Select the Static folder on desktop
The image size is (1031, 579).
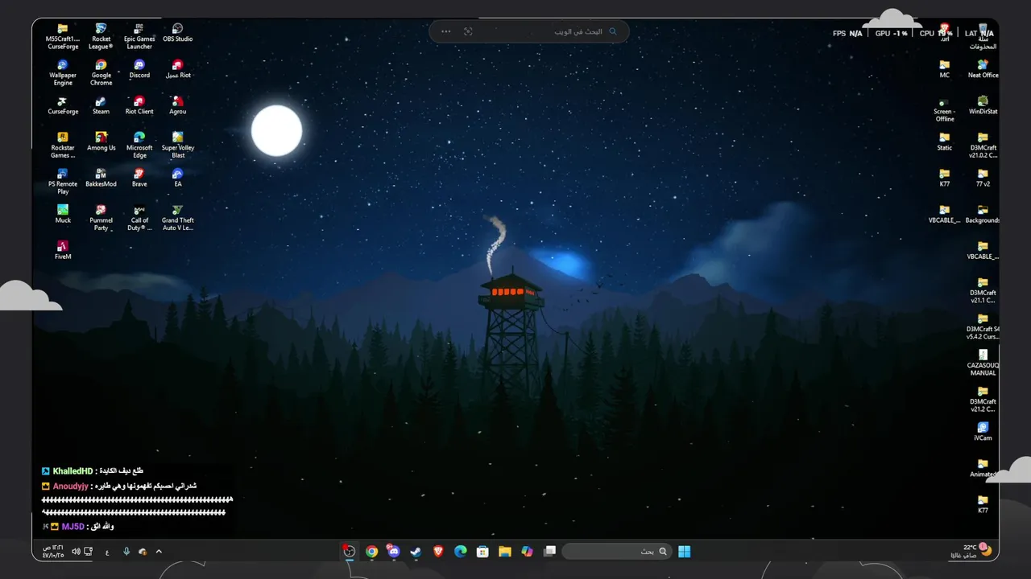pyautogui.click(x=944, y=142)
